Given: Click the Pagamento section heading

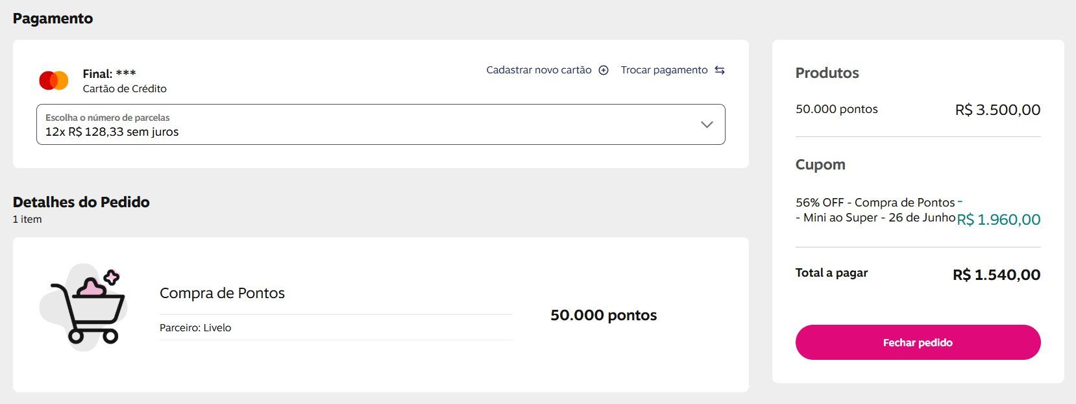Looking at the screenshot, I should pyautogui.click(x=53, y=19).
